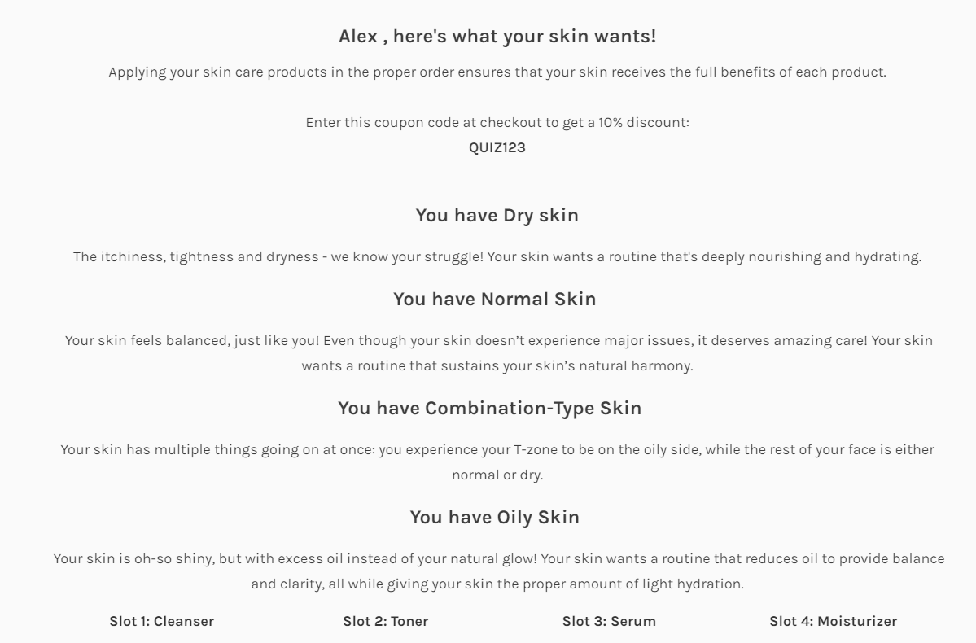
Task: Click the dry skin description paragraph
Action: click(x=497, y=256)
